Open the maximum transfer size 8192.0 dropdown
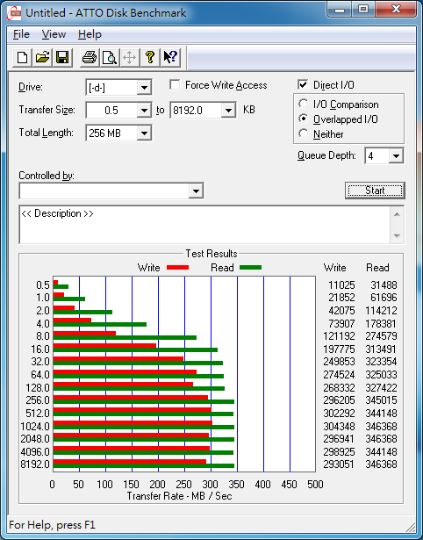The image size is (423, 540). (228, 111)
